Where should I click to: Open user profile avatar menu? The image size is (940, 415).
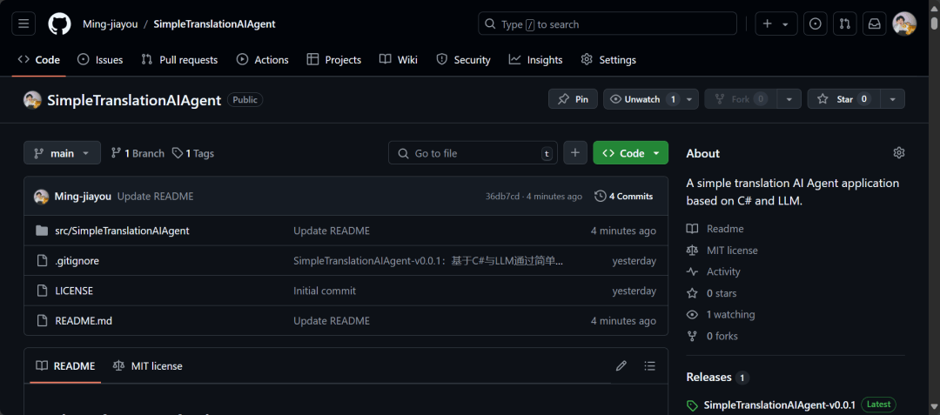pos(904,24)
